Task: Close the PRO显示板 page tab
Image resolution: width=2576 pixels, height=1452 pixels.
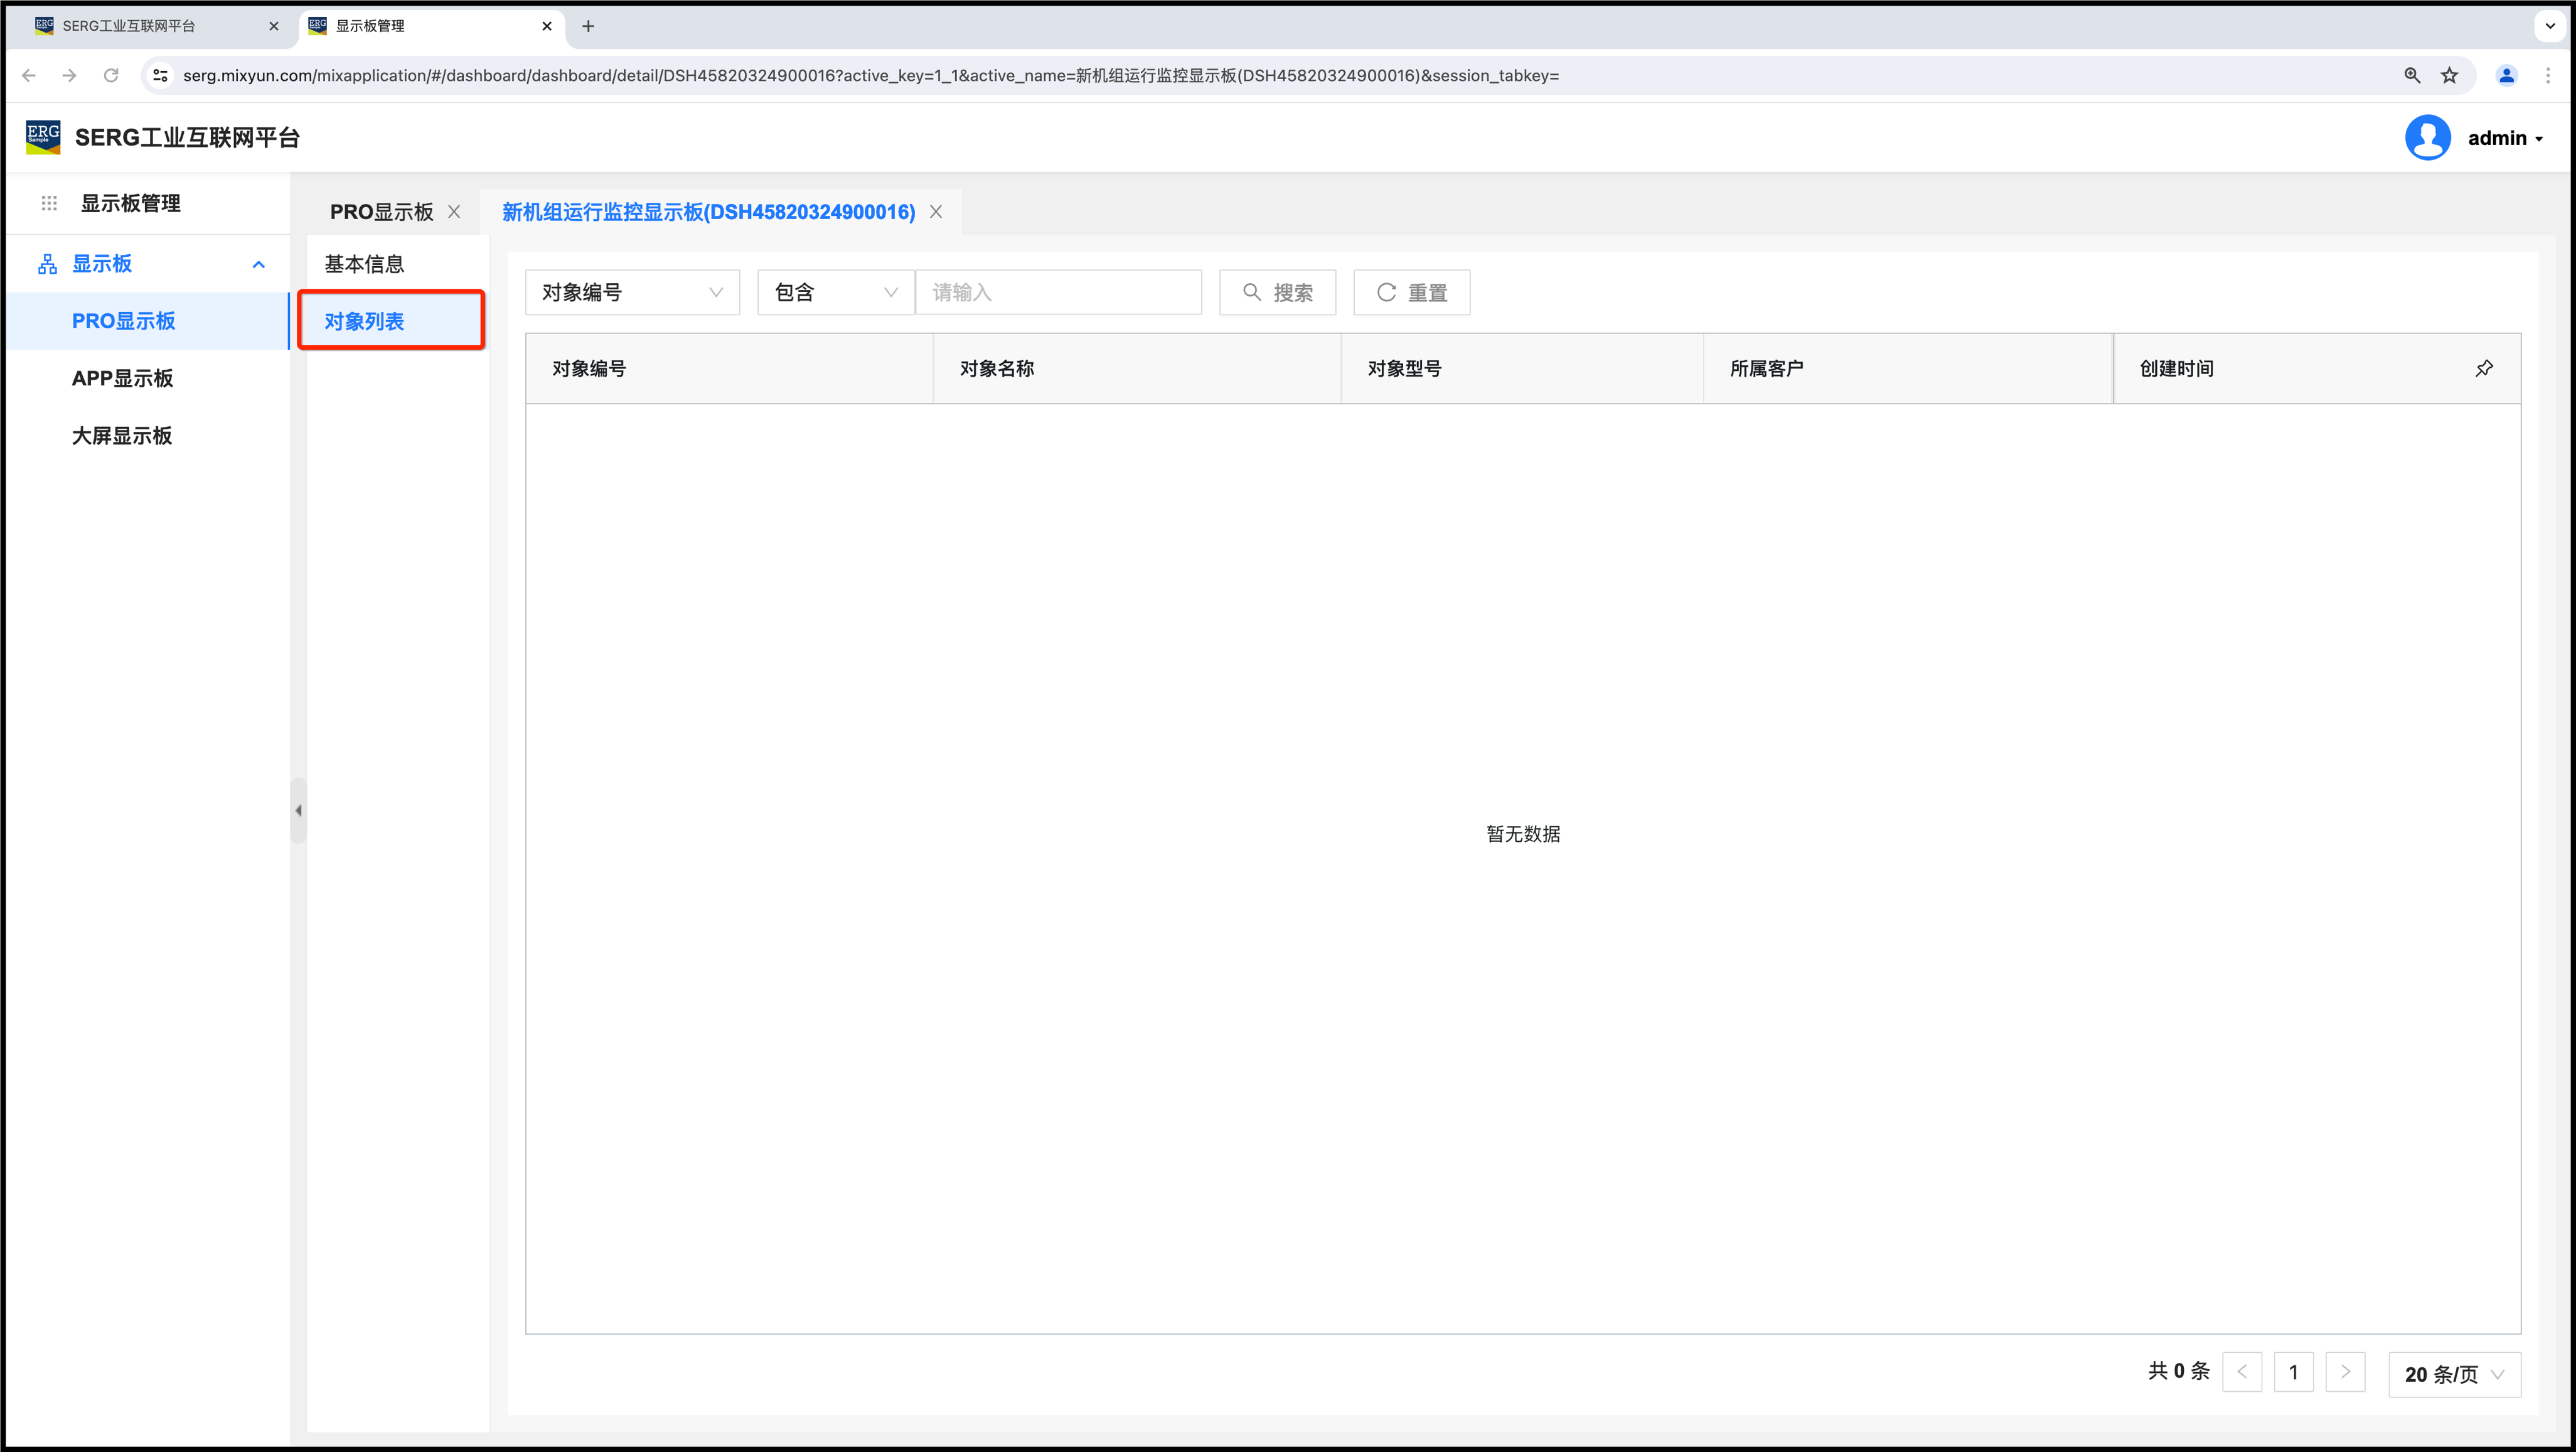Action: [x=454, y=212]
